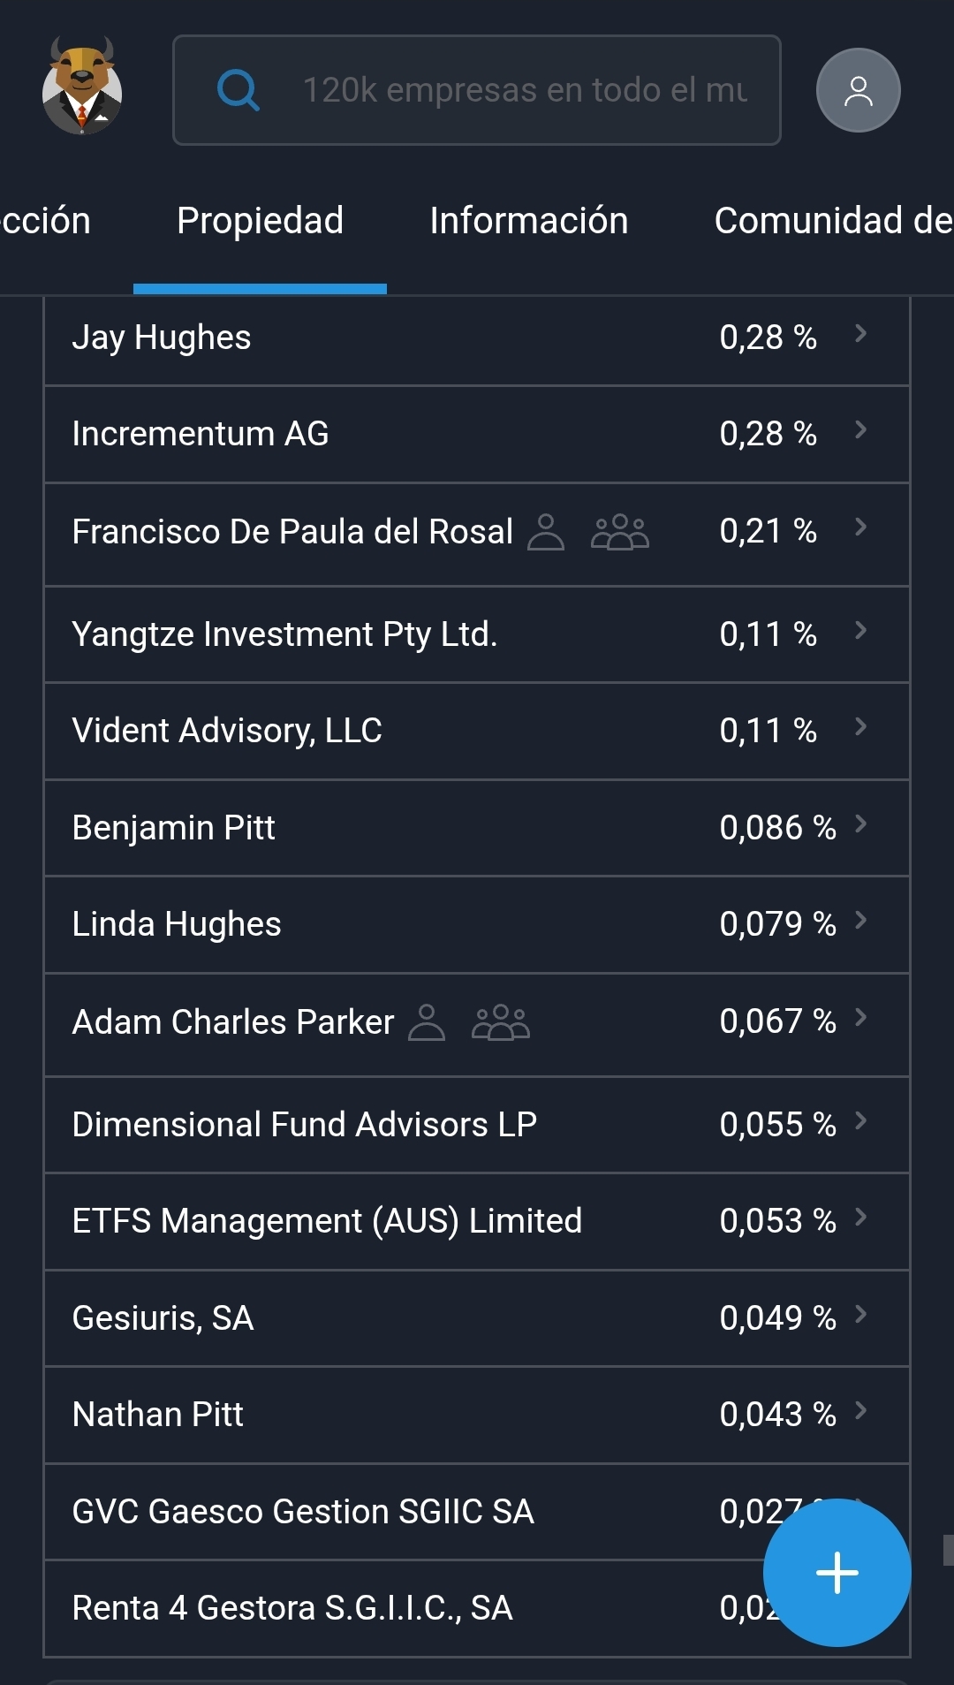This screenshot has height=1685, width=954.
Task: Expand the Benjamin Pitt chevron
Action: pos(860,824)
